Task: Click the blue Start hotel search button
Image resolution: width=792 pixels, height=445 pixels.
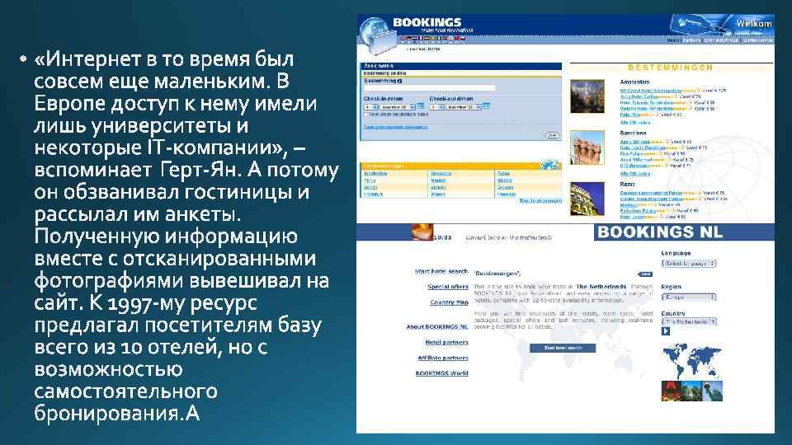Action: pos(562,348)
